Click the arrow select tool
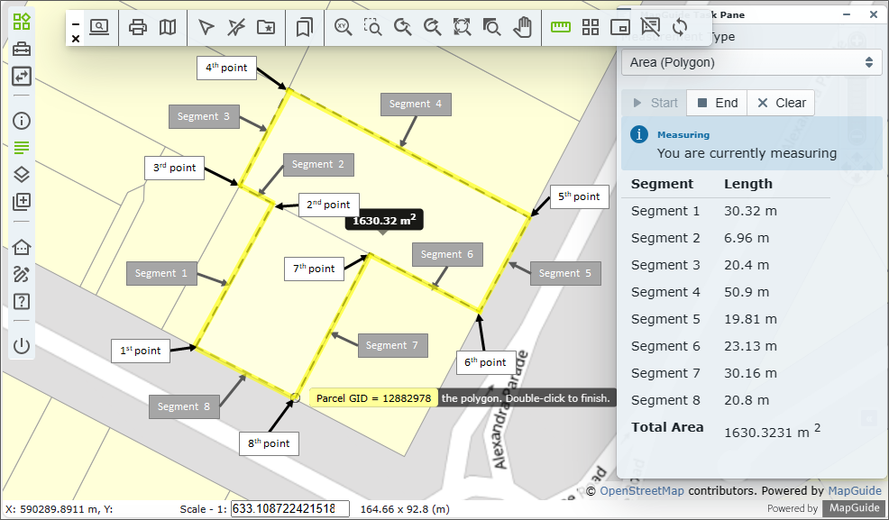 206,27
